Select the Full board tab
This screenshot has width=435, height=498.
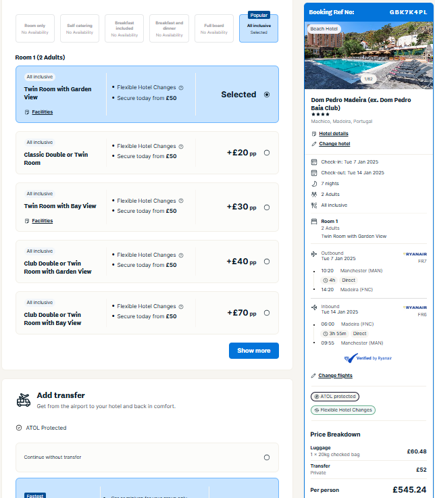214,28
